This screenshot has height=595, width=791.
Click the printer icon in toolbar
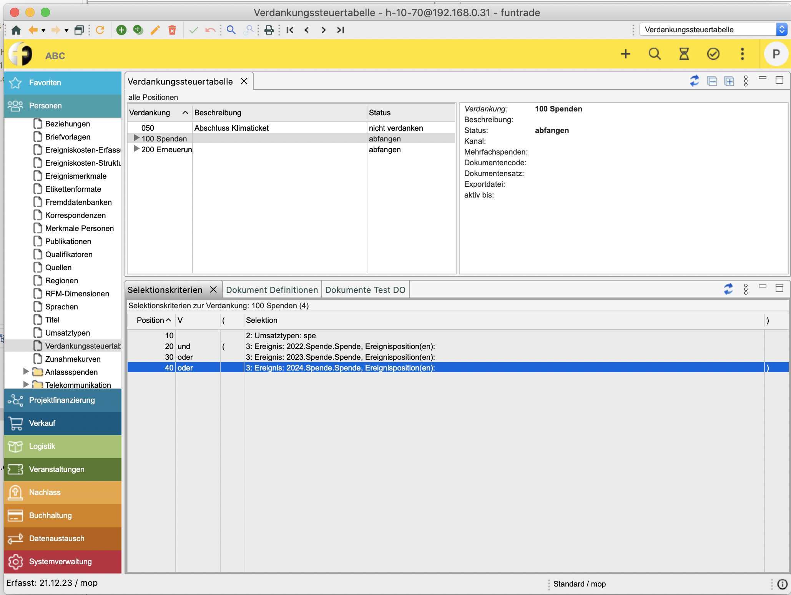(x=269, y=30)
